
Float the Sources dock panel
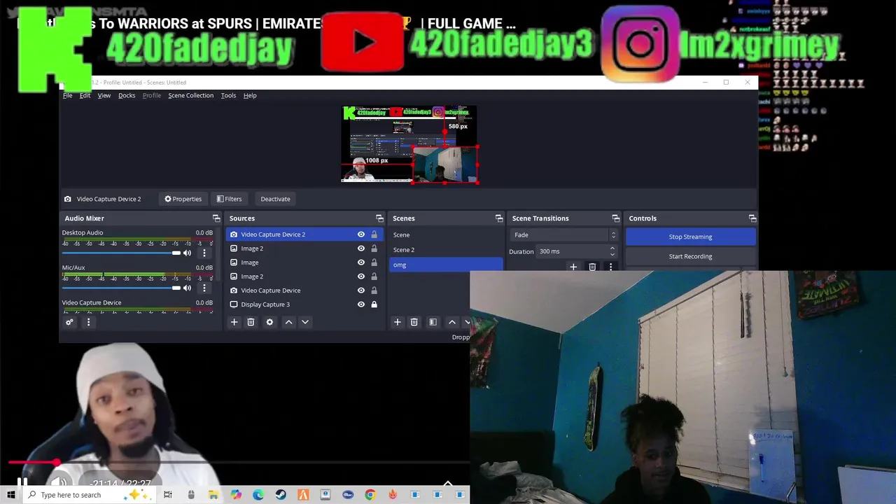pyautogui.click(x=379, y=218)
